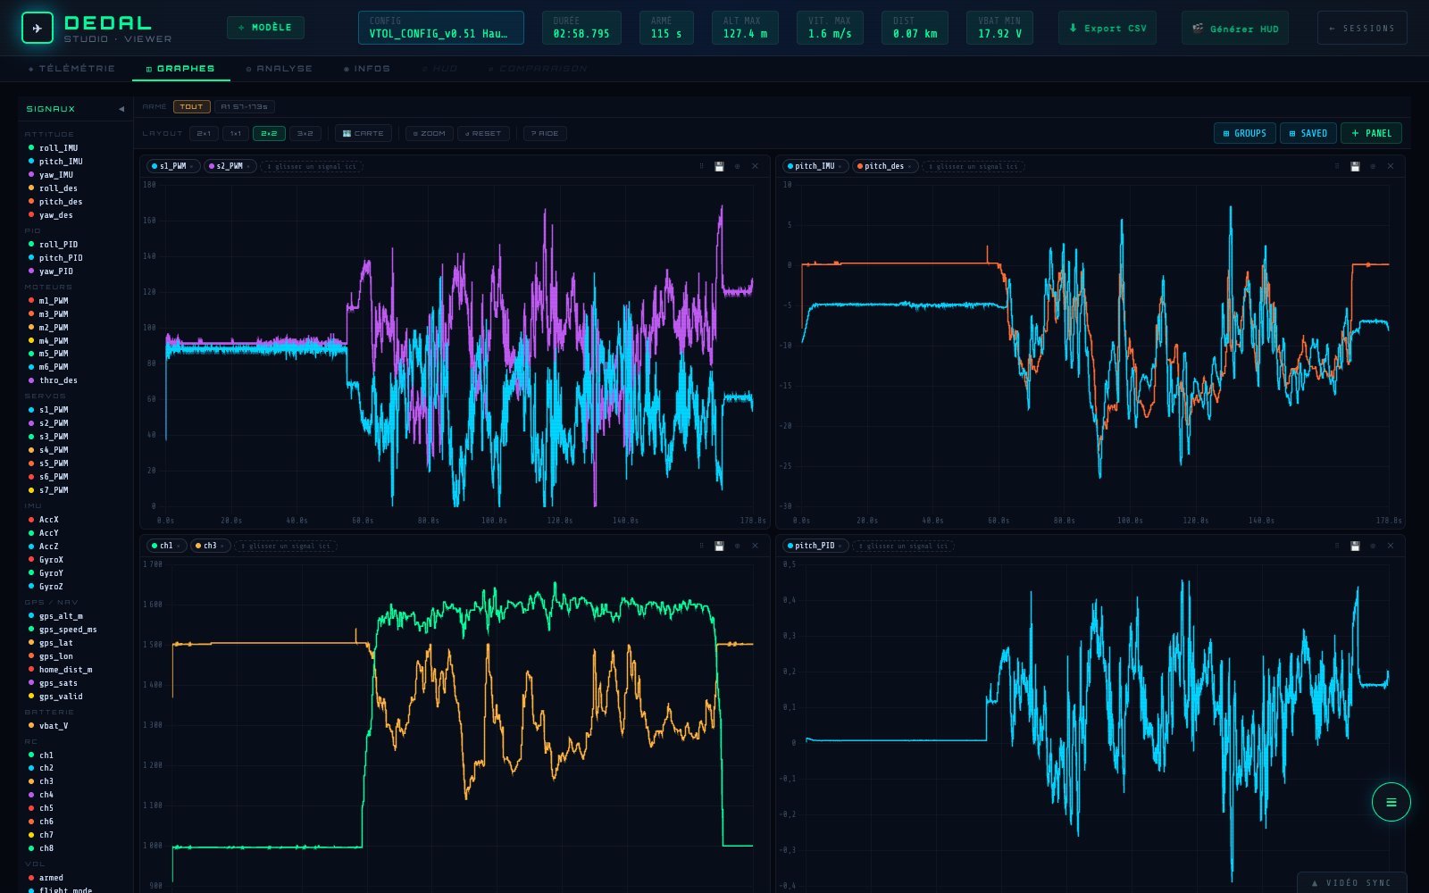
Task: Remove s1_PWM chip from first graph
Action: 191,166
